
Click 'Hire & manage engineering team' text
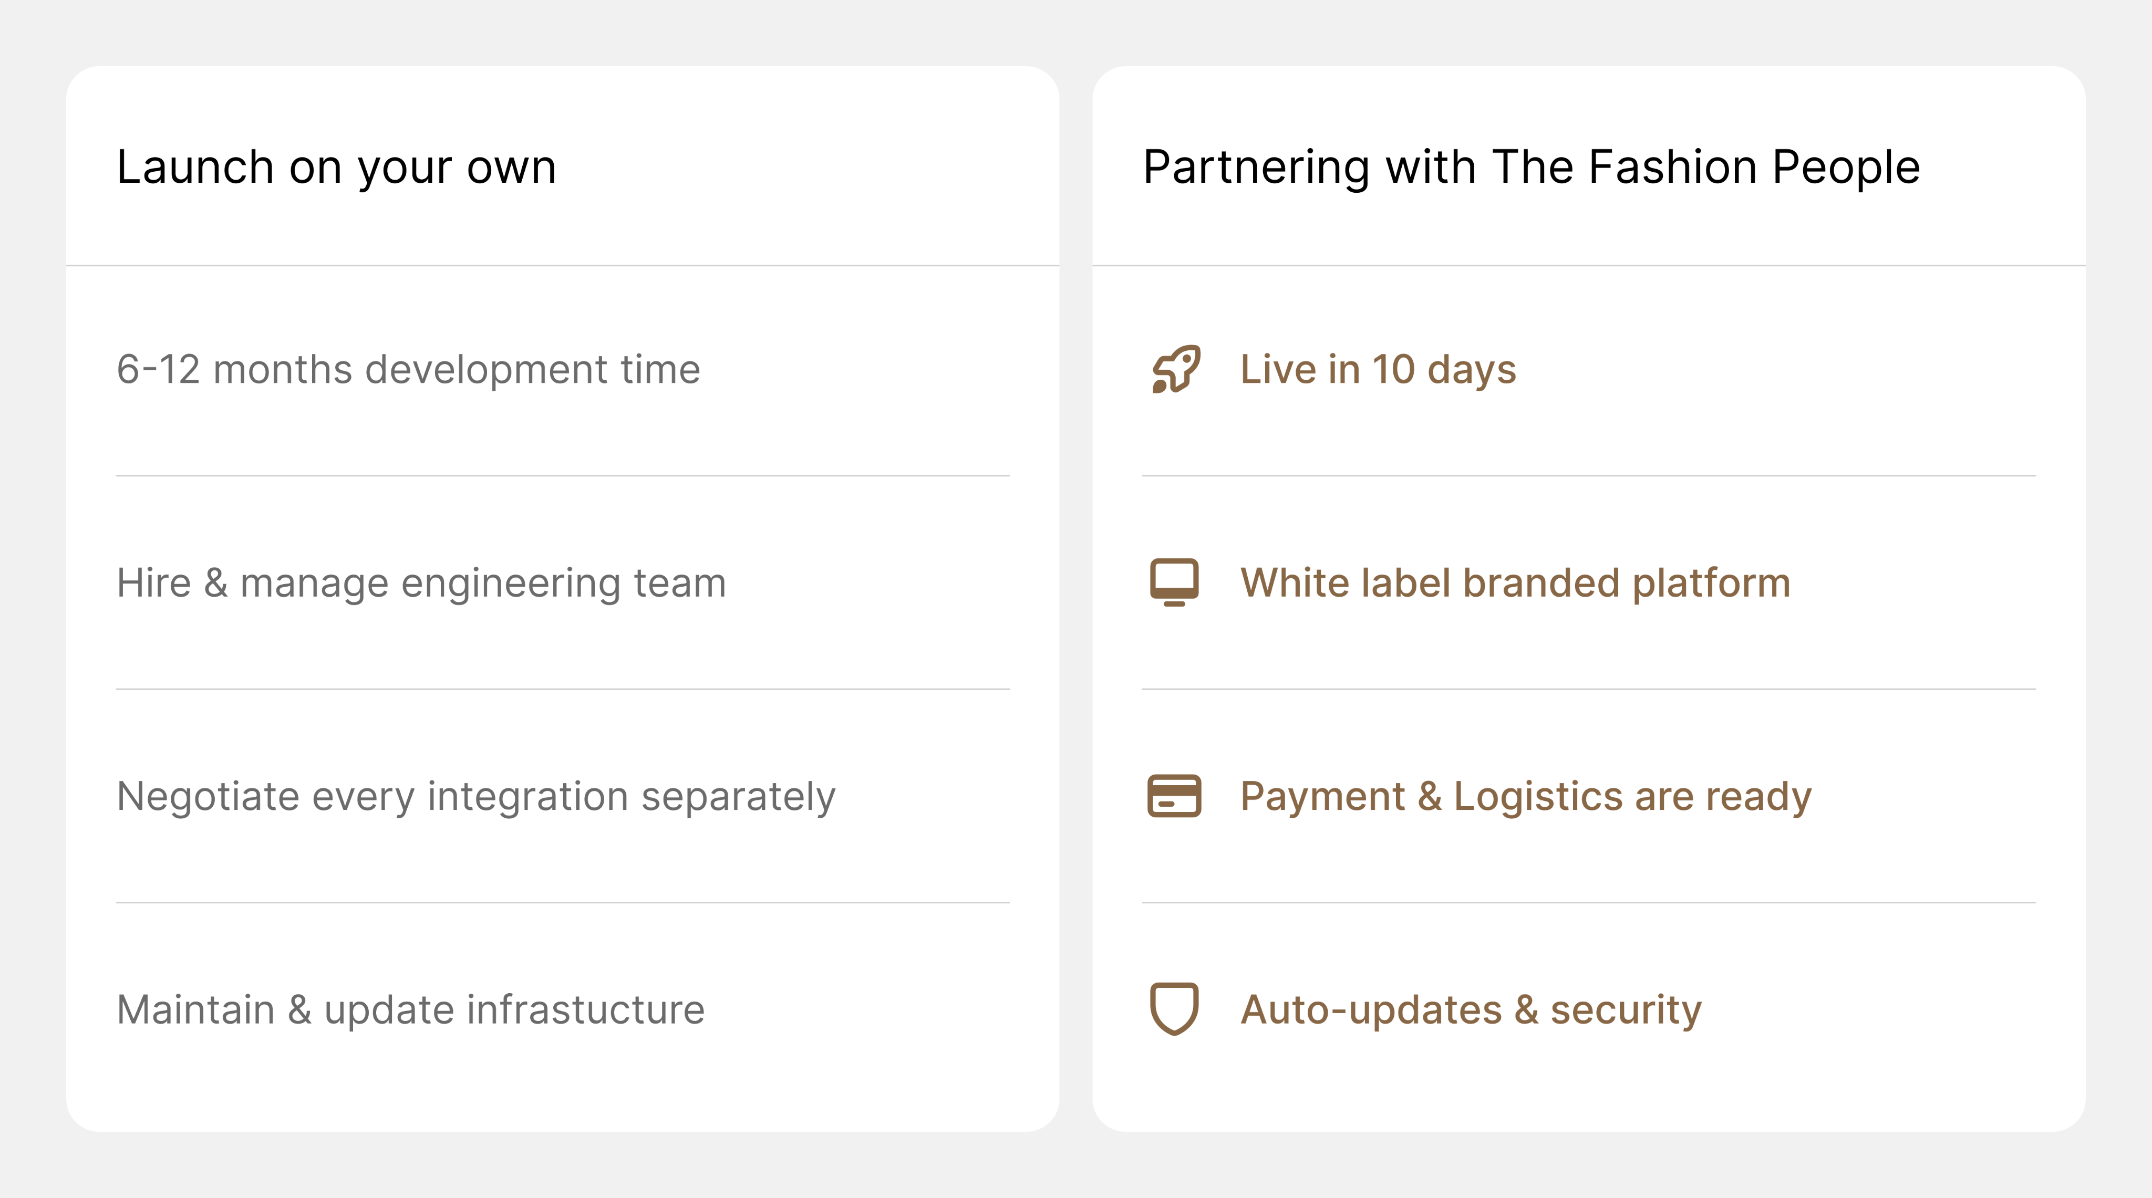tap(421, 583)
